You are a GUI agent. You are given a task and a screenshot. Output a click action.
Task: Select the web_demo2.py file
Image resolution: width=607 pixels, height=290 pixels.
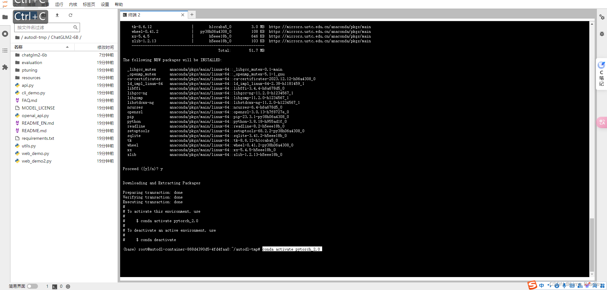point(64,161)
